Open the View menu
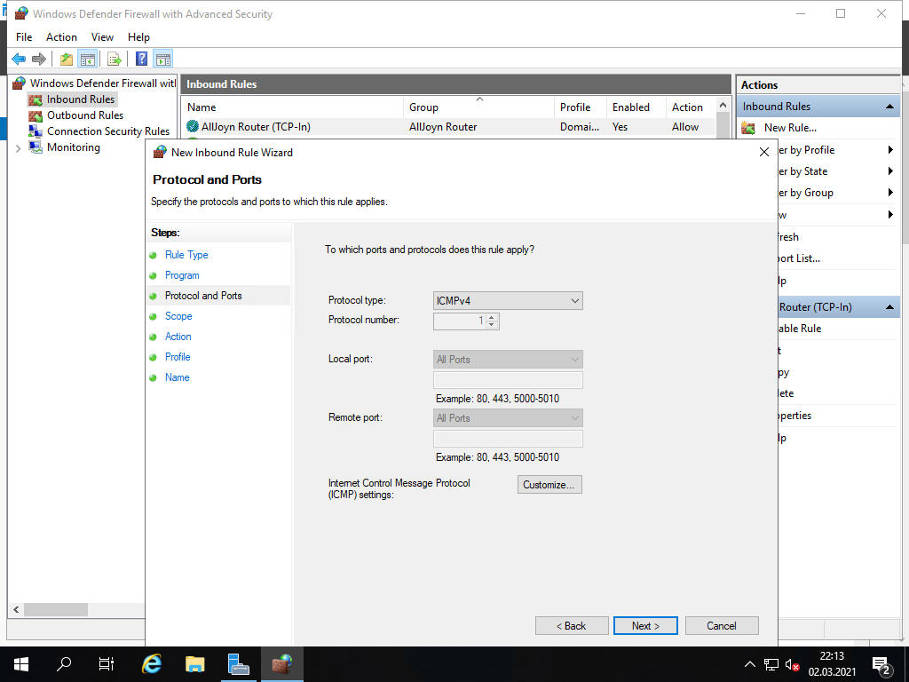The height and width of the screenshot is (682, 909). (102, 37)
